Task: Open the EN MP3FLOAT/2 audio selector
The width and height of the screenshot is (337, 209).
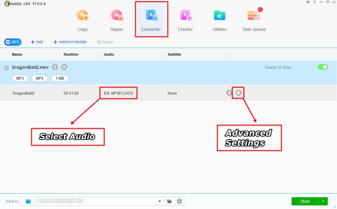Action: (x=118, y=93)
